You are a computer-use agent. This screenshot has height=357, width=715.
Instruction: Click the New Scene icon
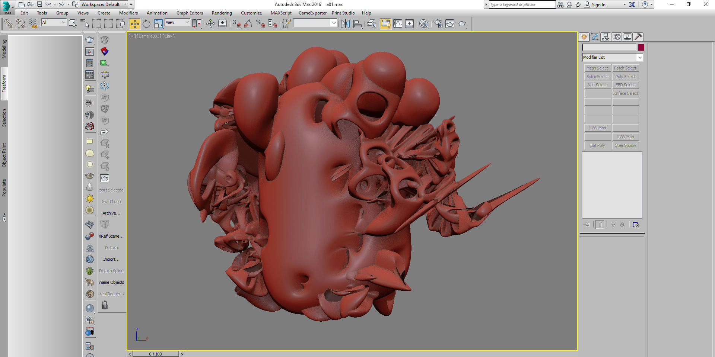[x=22, y=4]
